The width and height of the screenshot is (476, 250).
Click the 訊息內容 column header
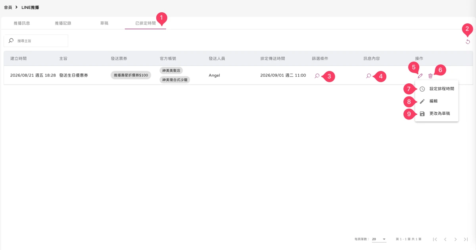[x=372, y=58]
